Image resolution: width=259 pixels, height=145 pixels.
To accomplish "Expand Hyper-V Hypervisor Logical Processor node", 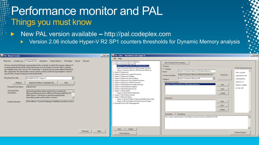I will click(114, 74).
